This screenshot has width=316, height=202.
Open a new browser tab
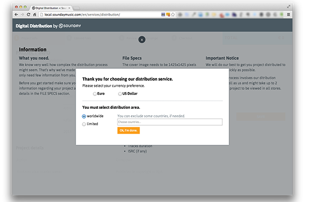(76, 8)
